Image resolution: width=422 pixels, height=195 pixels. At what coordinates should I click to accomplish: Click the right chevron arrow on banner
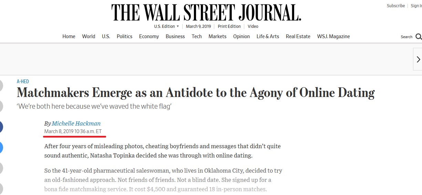(x=418, y=59)
